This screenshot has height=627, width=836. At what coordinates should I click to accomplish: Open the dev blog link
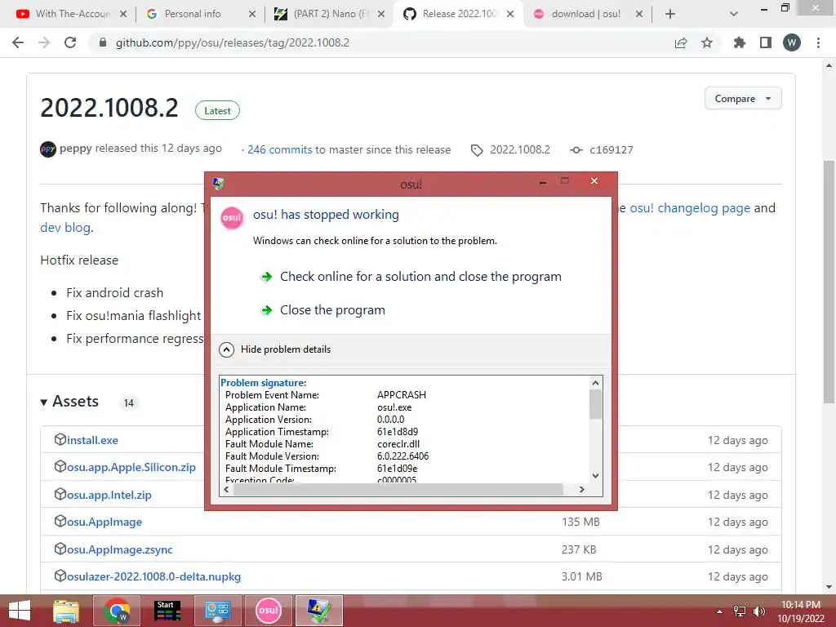coord(65,228)
